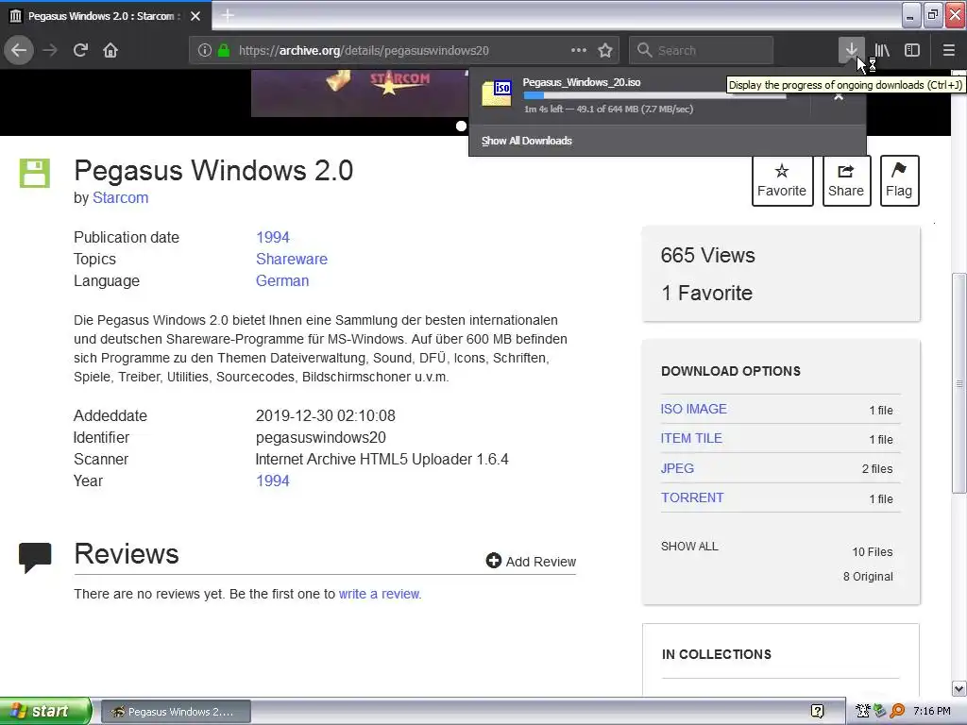Image resolution: width=967 pixels, height=725 pixels.
Task: Click the page scrollbar down arrow
Action: 959,689
